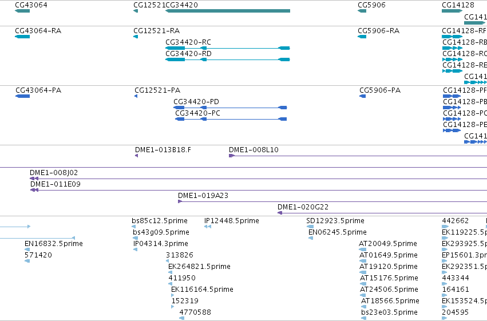Click protein label CG12521-PA
487x321 pixels.
pyautogui.click(x=157, y=90)
